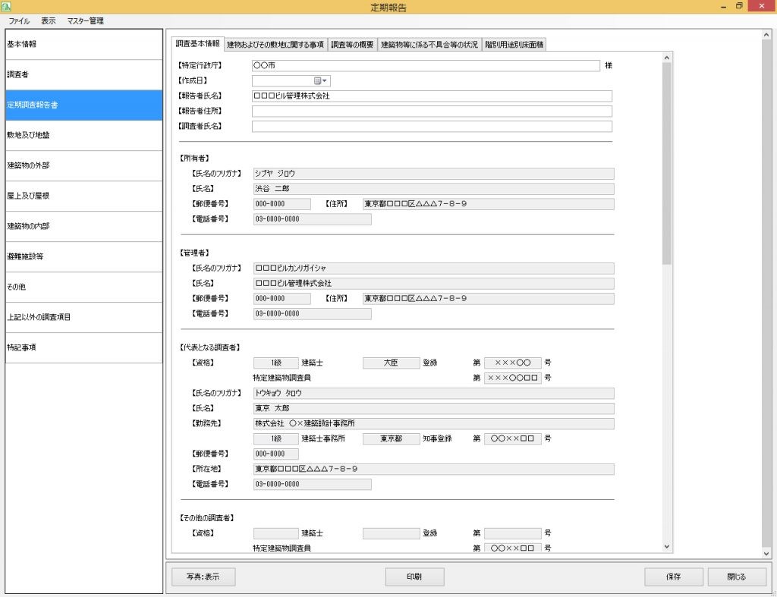
Task: Choose 定期調査報告者 in the sidebar
Action: tap(83, 105)
